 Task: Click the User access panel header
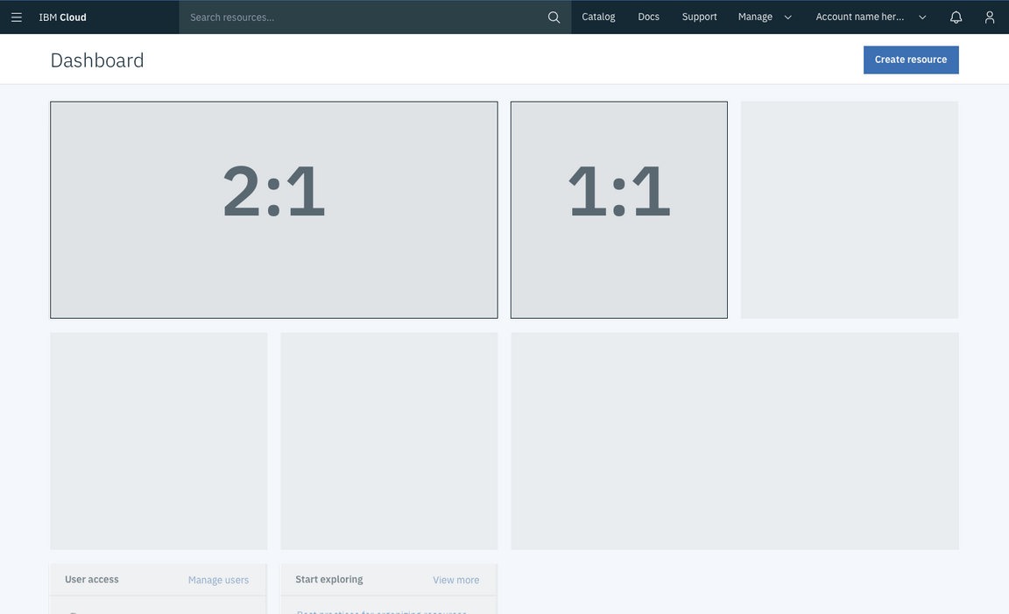pos(91,579)
